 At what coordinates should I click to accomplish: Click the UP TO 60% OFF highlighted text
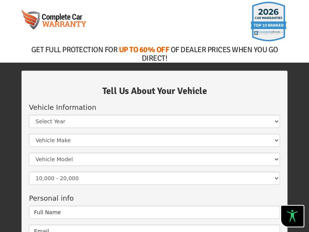point(144,50)
